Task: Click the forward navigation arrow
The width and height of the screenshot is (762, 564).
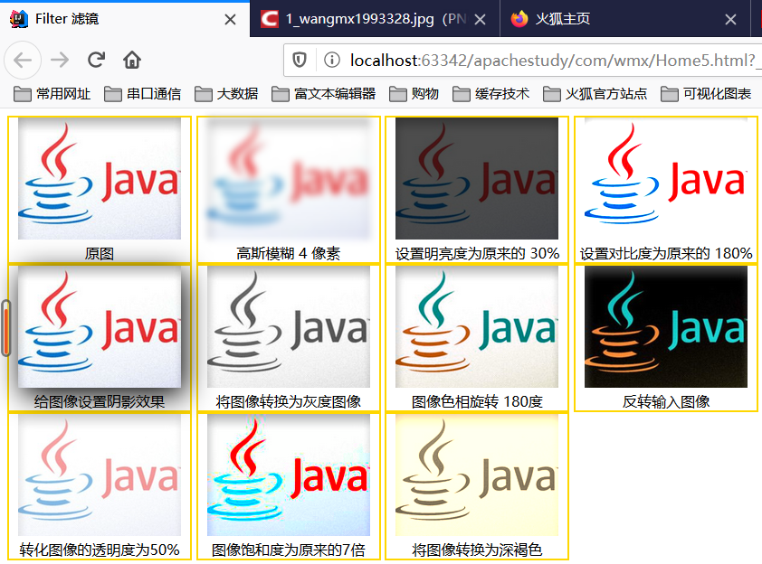Action: click(60, 61)
